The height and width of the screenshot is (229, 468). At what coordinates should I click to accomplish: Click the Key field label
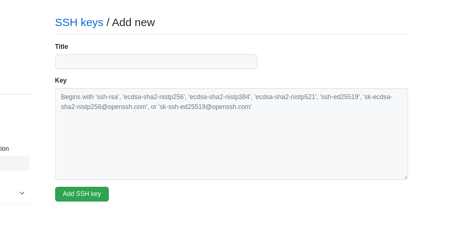[x=61, y=80]
